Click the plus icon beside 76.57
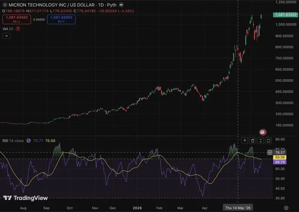 click(269, 152)
